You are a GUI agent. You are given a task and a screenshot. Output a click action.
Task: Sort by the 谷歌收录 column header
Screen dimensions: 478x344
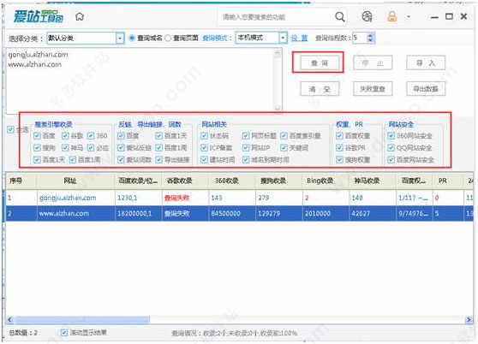pos(185,181)
